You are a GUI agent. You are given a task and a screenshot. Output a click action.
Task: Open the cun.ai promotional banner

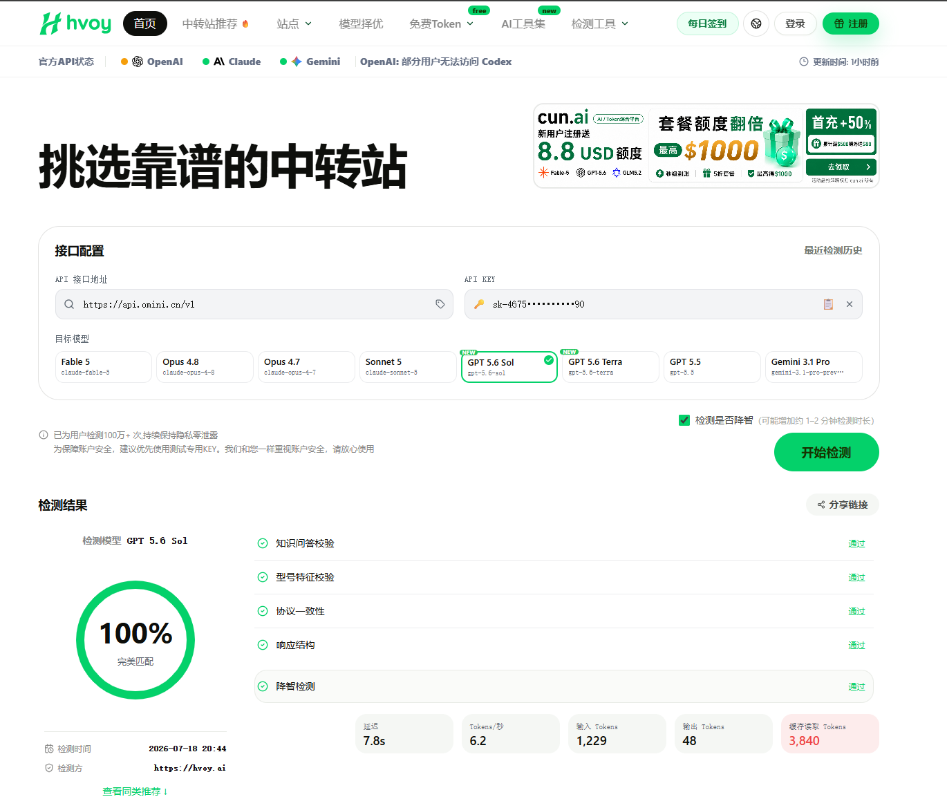click(x=706, y=146)
